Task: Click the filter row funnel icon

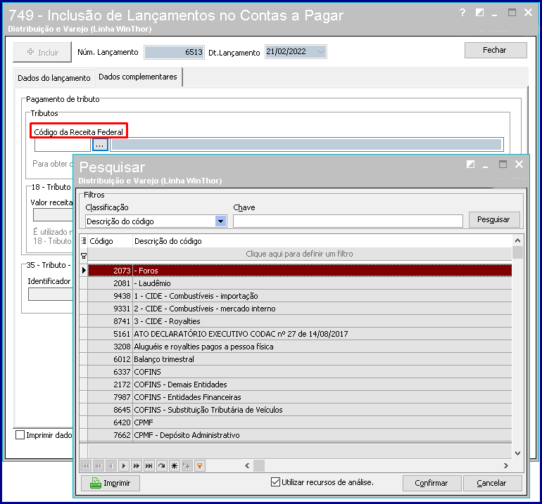Action: [x=84, y=256]
